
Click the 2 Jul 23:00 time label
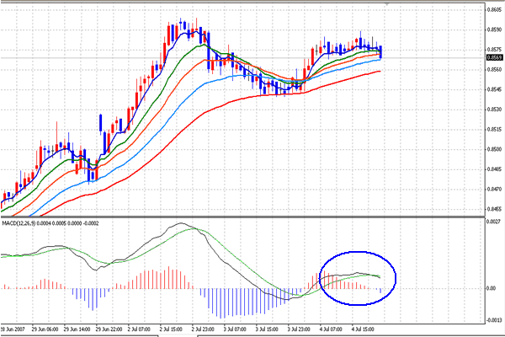click(203, 329)
